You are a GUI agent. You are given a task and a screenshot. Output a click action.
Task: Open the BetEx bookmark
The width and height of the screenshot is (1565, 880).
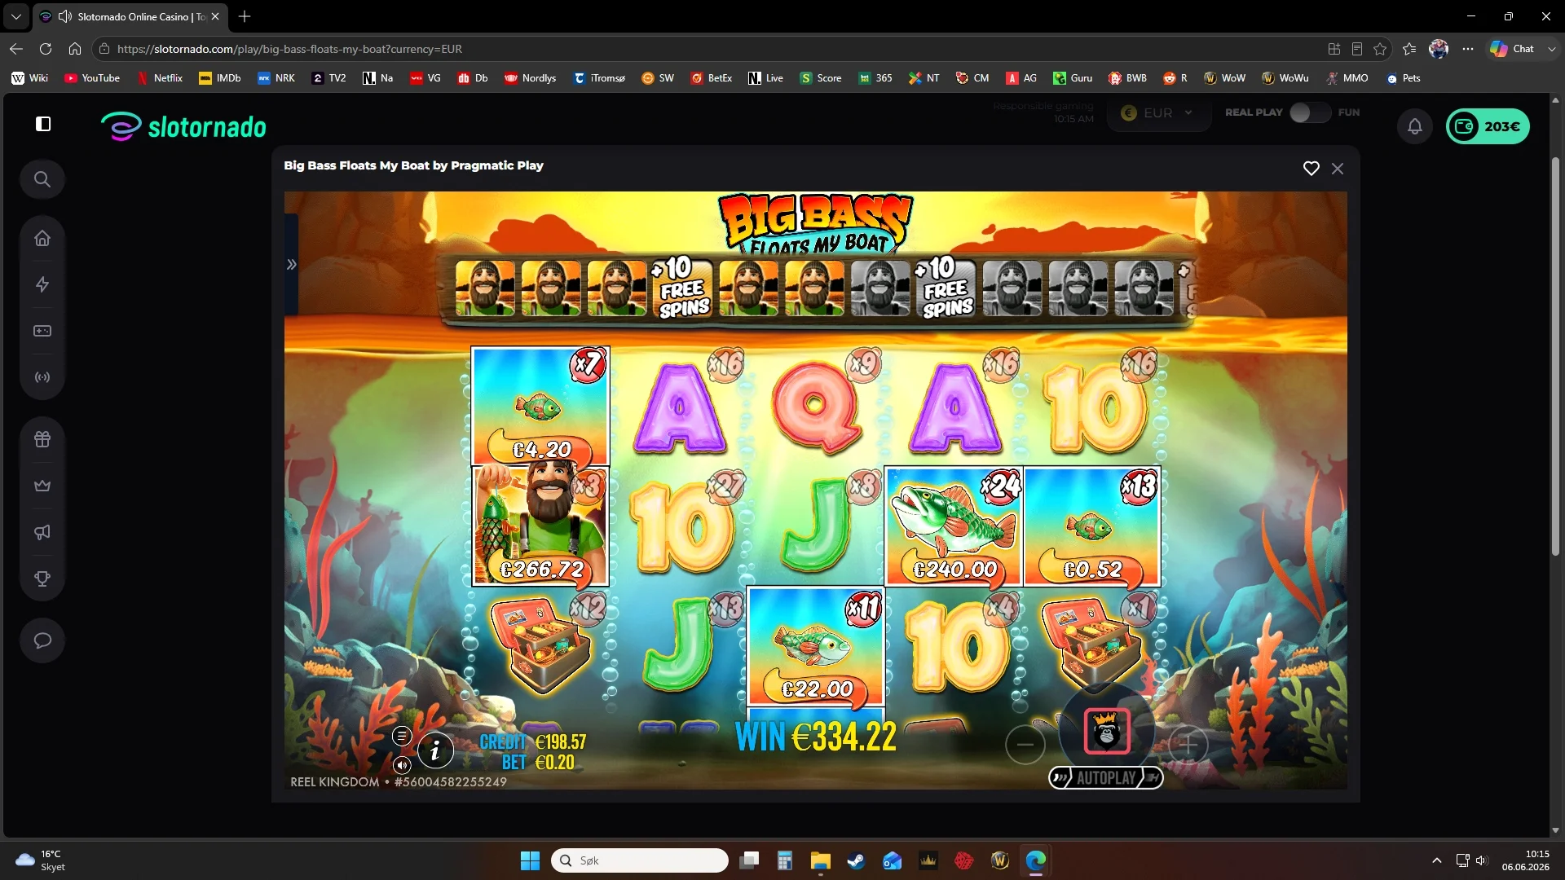(711, 78)
